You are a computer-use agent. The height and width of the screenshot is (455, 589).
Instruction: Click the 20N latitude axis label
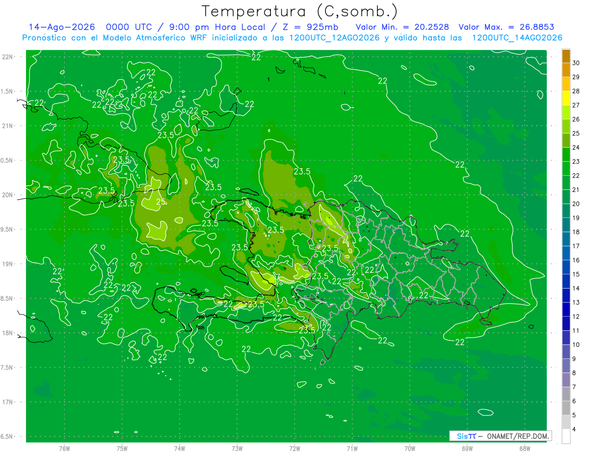pos(8,195)
